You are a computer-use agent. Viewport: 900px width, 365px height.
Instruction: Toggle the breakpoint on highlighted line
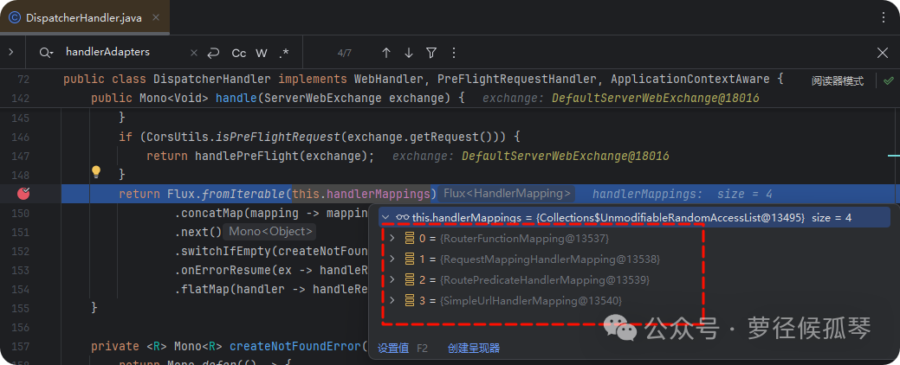pos(24,194)
